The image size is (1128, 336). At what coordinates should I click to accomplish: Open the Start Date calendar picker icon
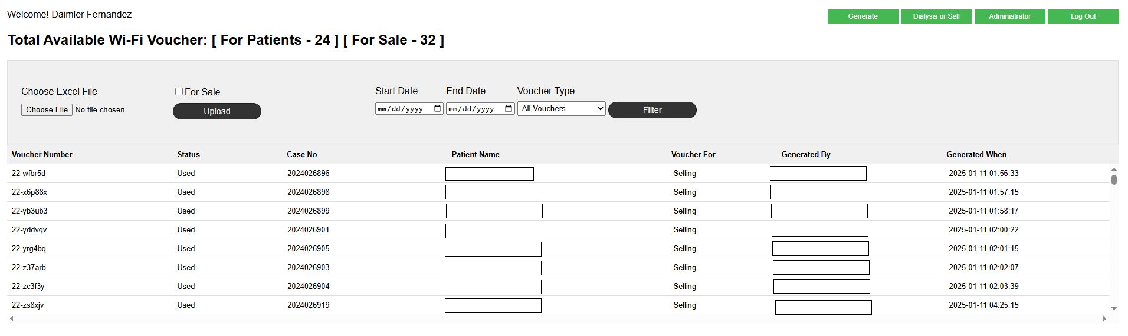pos(437,109)
